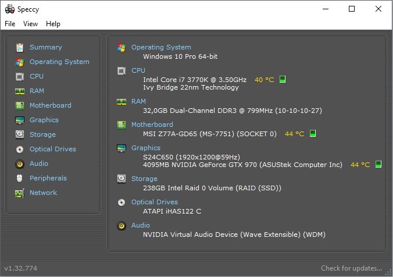
Task: Click the resize grip at window corner
Action: tap(389, 273)
